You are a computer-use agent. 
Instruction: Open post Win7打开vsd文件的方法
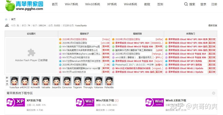click(x=74, y=72)
